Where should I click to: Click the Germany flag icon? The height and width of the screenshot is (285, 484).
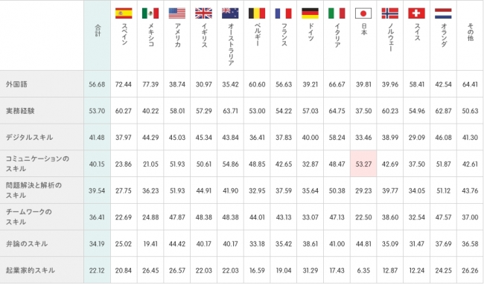coord(311,13)
